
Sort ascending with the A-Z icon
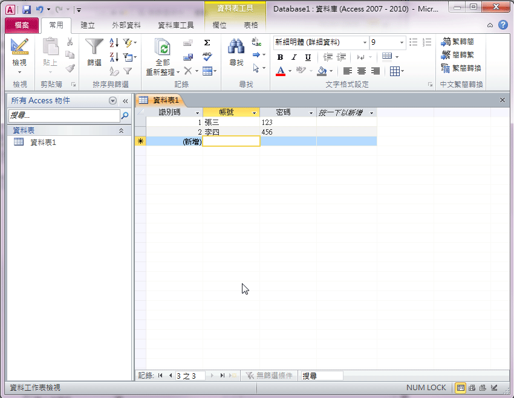(x=114, y=43)
